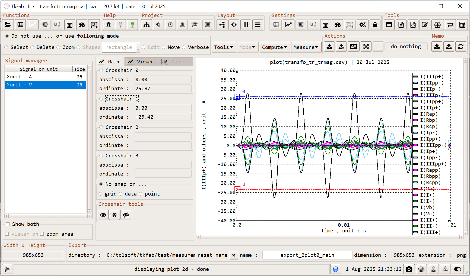Screen dimensions: 470x276
Task: Click the balance scales icon in Tools
Action: 437,25
